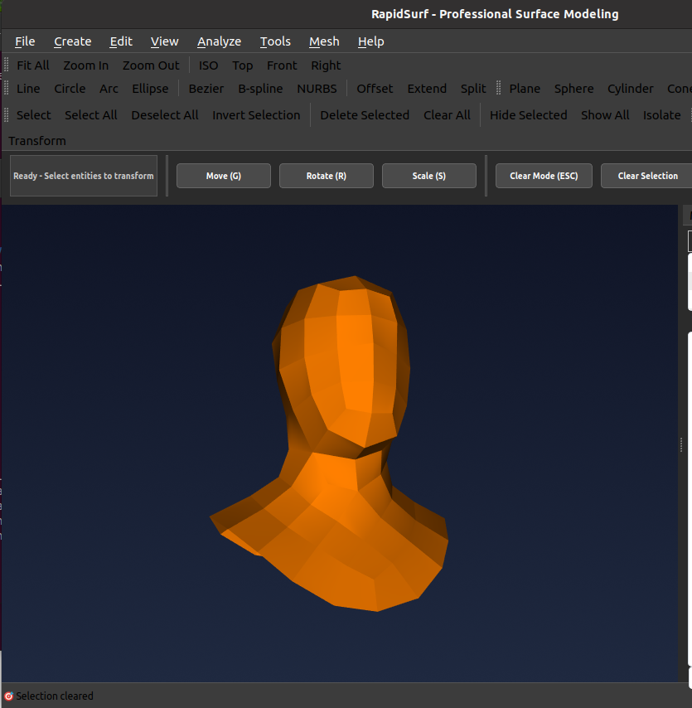Select the Line tool

pyautogui.click(x=28, y=89)
